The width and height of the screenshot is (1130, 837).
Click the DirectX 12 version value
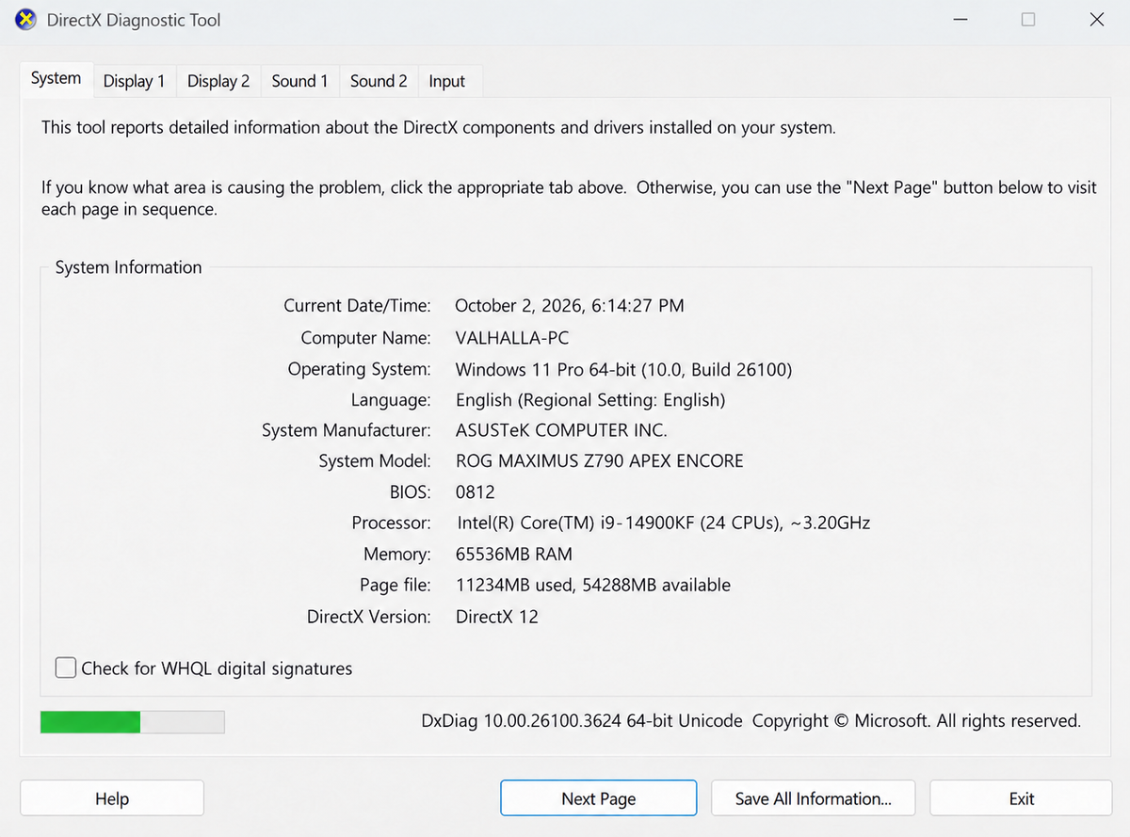click(x=497, y=617)
